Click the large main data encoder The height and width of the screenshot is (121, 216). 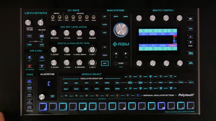[121, 30]
